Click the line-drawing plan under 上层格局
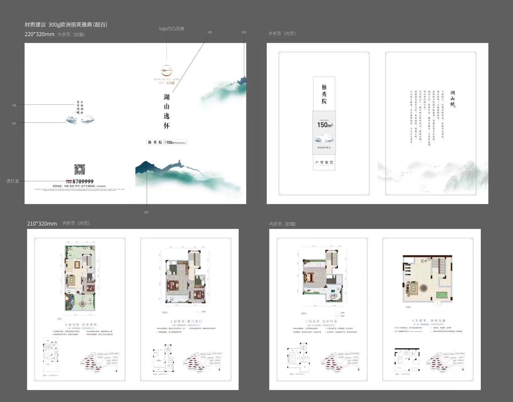 pyautogui.click(x=163, y=358)
